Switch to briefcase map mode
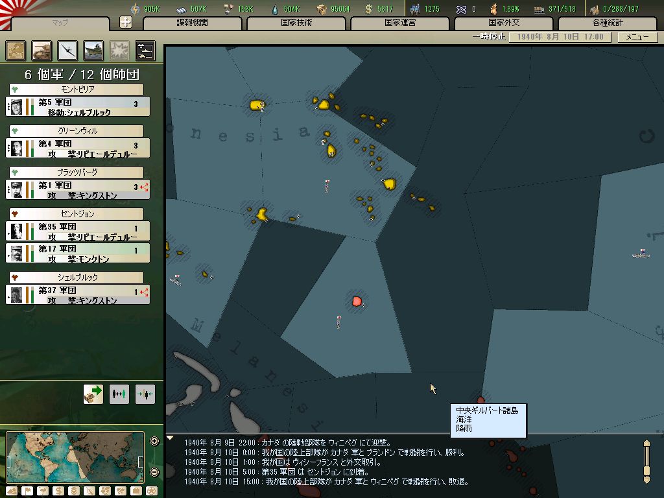This screenshot has width=664, height=498. tap(136, 492)
